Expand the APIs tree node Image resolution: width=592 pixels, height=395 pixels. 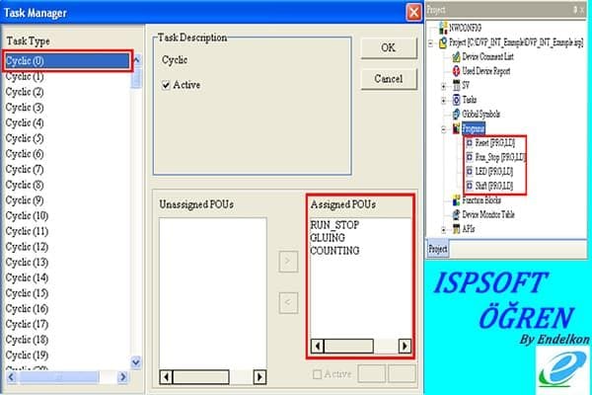[x=444, y=228]
